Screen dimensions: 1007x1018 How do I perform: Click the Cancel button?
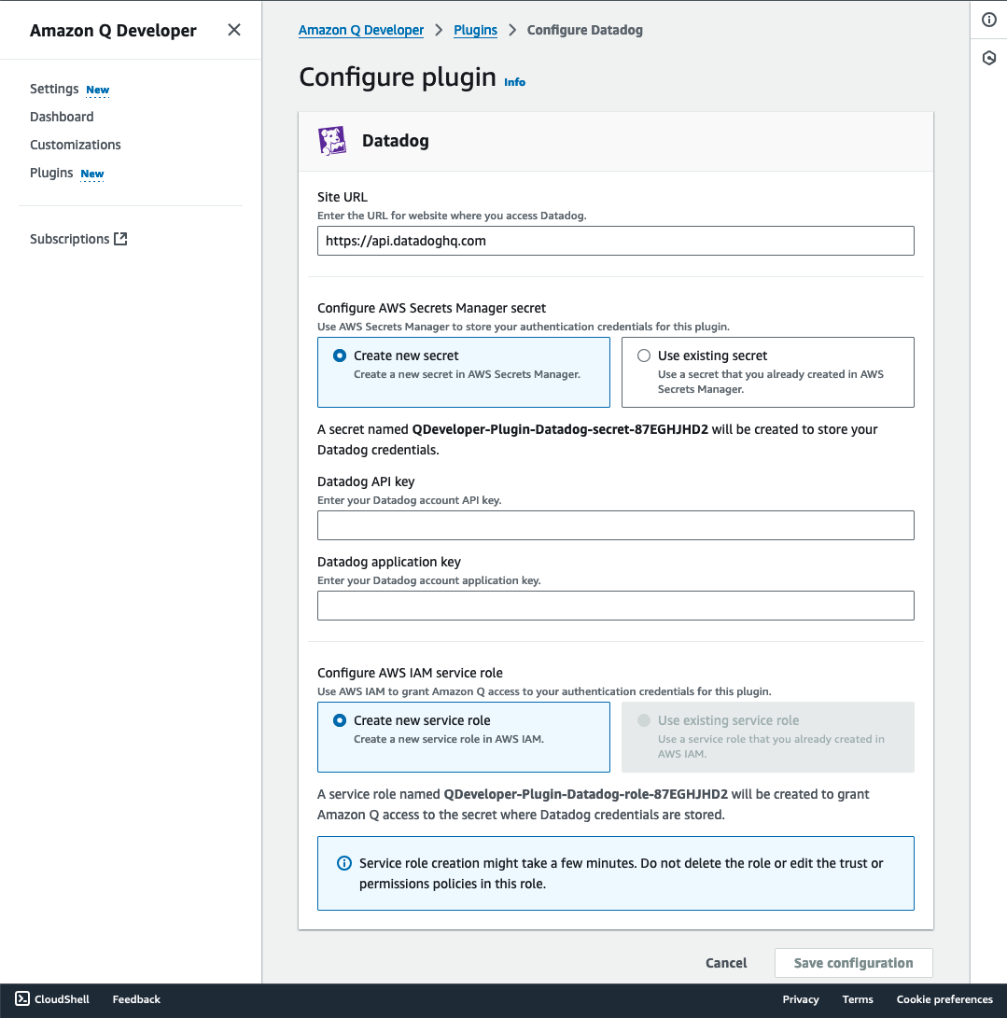click(x=726, y=963)
